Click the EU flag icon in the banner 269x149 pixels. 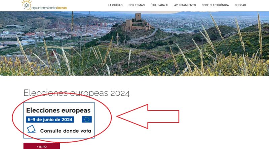(87, 119)
